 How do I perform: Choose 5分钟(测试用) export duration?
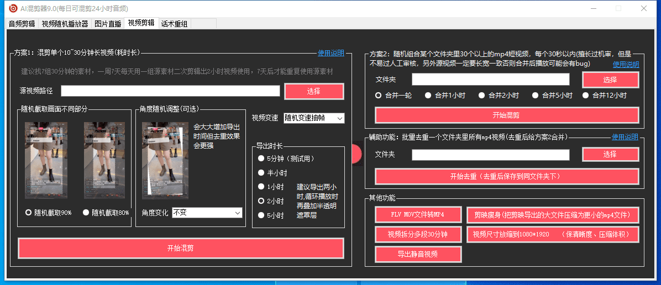(261, 159)
